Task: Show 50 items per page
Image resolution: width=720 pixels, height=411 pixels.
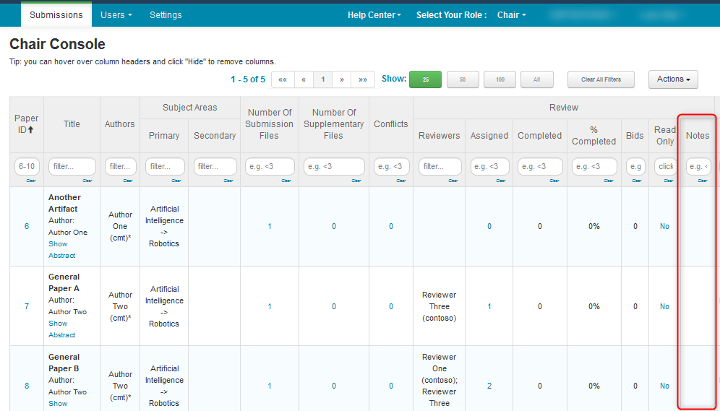Action: [463, 79]
